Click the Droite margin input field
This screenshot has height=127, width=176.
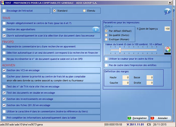click(150, 83)
